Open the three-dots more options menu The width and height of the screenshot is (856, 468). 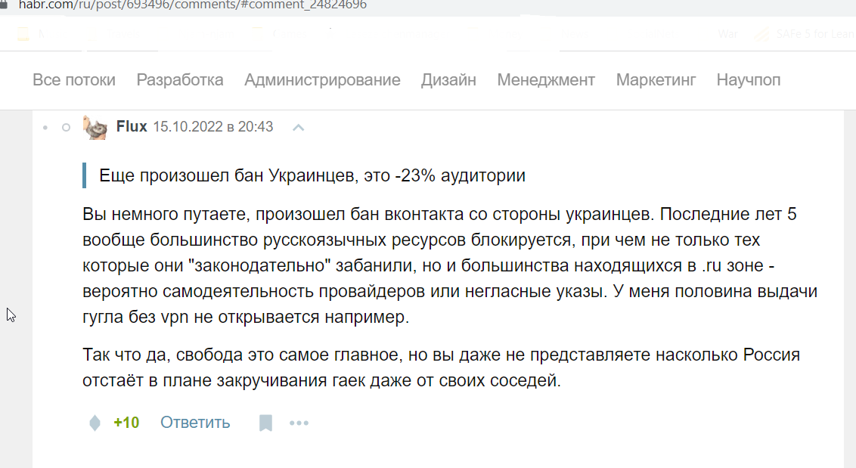[299, 423]
